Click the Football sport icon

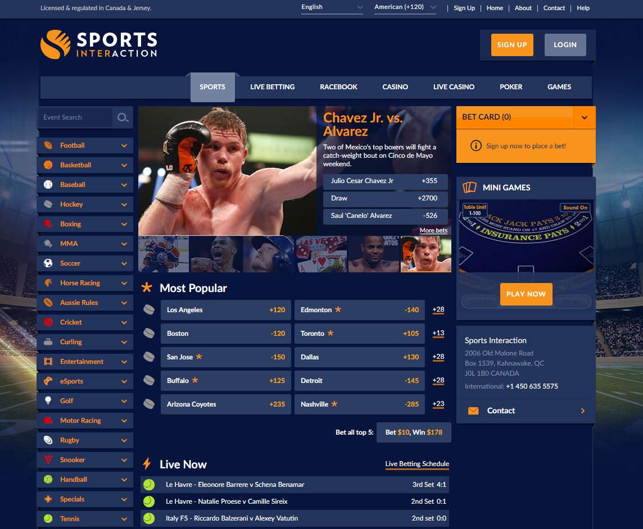(x=48, y=145)
